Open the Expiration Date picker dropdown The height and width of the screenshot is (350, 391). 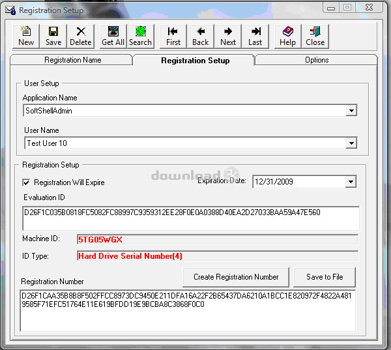coord(351,182)
